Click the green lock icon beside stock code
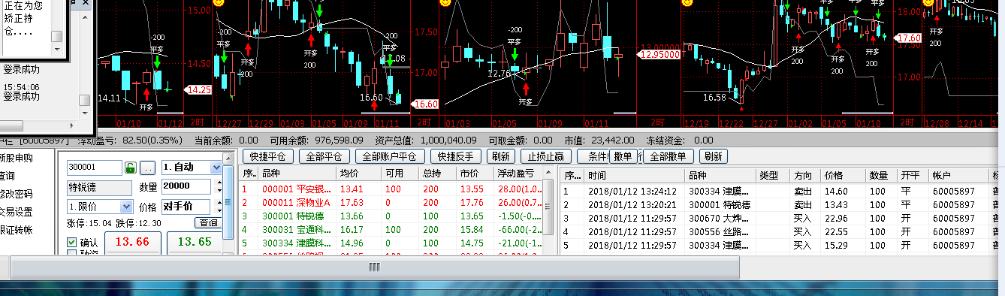The width and height of the screenshot is (1005, 296). pos(130,168)
